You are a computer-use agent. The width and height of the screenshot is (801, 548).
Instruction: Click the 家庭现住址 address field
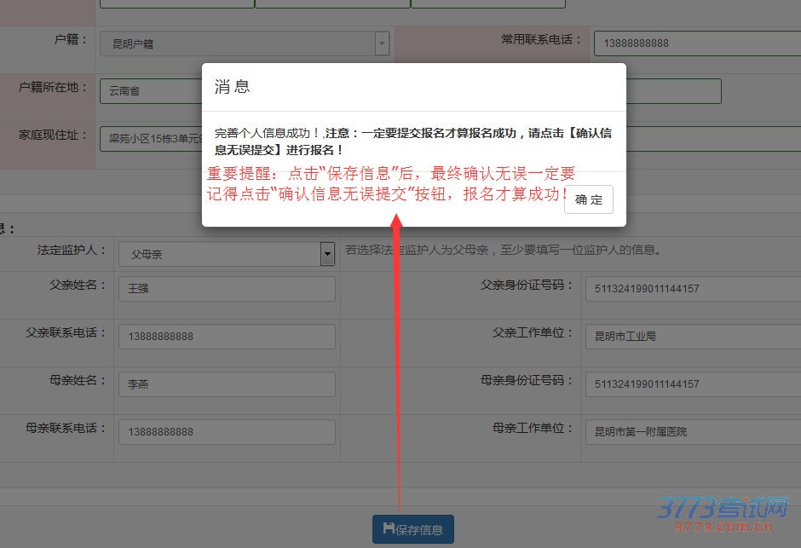(150, 137)
